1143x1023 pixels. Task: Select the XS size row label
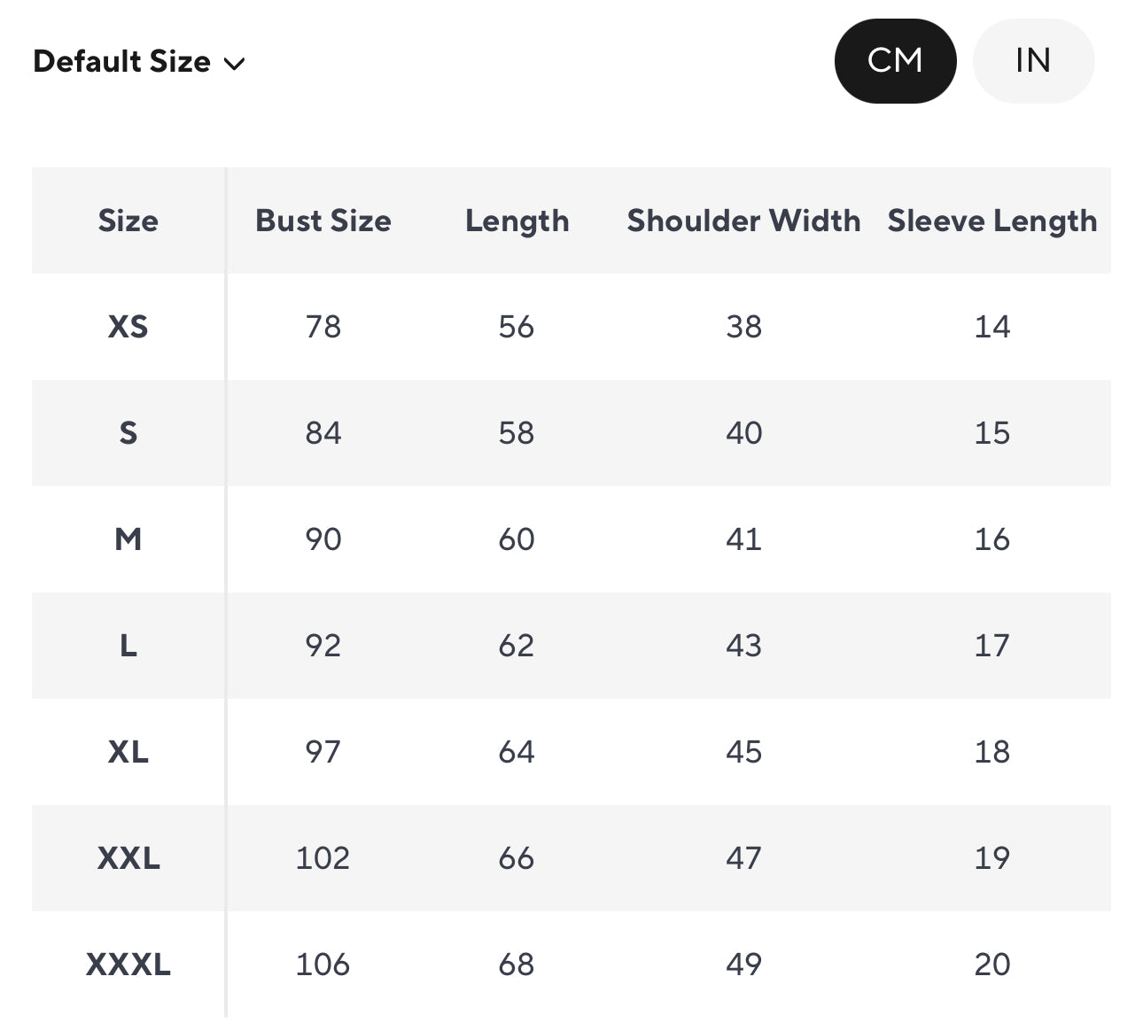click(x=128, y=327)
